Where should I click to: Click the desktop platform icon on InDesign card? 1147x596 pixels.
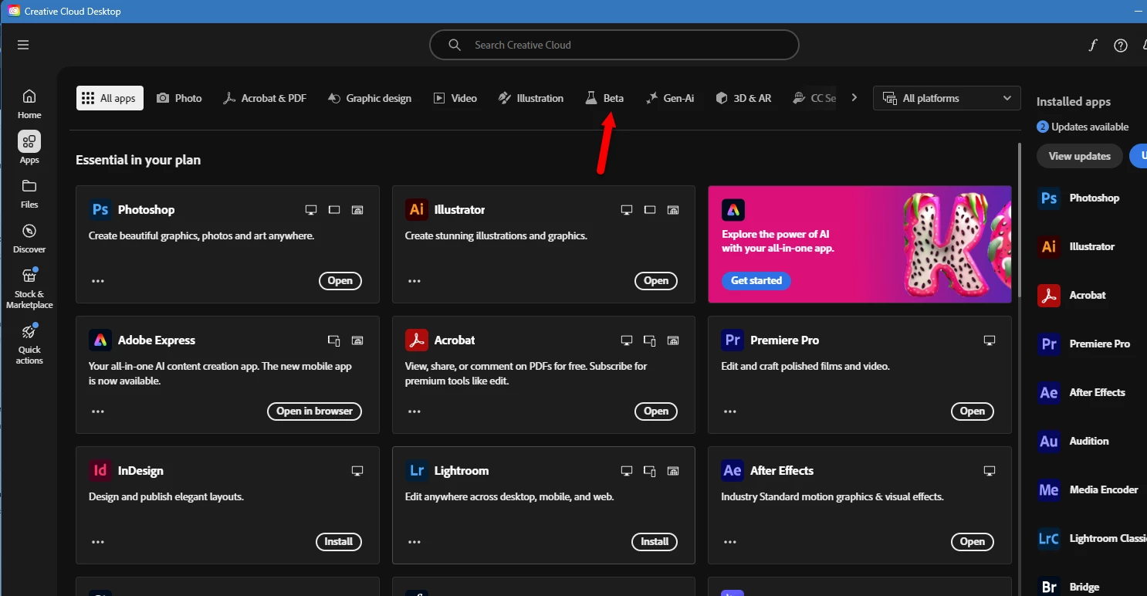coord(357,471)
